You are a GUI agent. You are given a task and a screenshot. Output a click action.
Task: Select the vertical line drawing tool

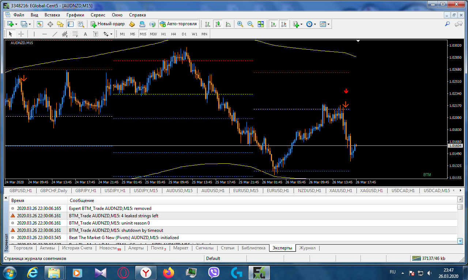point(34,34)
